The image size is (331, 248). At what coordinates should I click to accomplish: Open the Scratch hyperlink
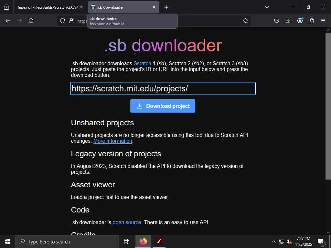point(142,64)
